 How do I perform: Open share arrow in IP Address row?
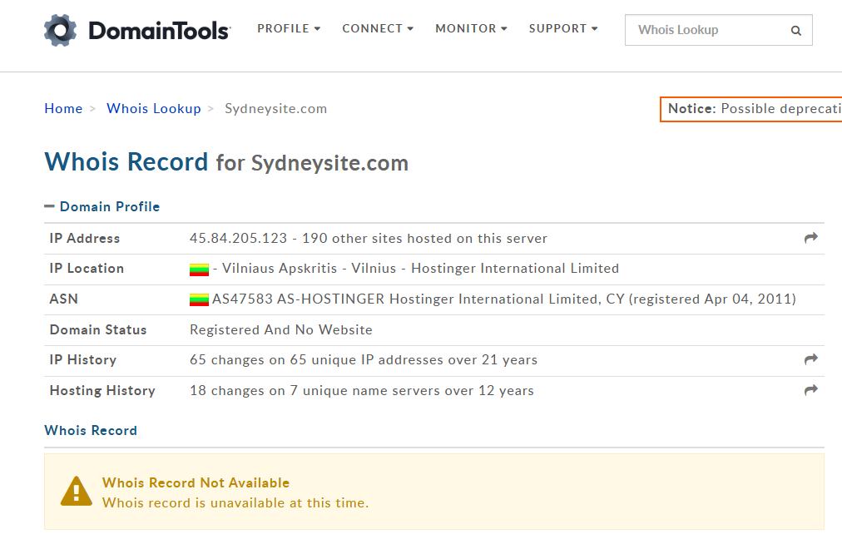click(811, 238)
